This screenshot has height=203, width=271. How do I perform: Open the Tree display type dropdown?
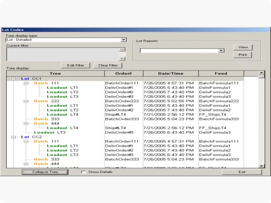click(x=123, y=39)
